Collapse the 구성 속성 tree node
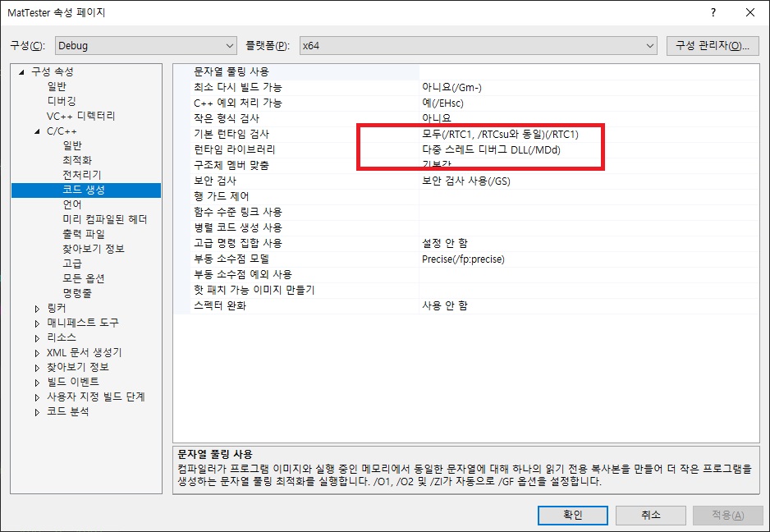Screen dimensions: 770x532 [21, 72]
